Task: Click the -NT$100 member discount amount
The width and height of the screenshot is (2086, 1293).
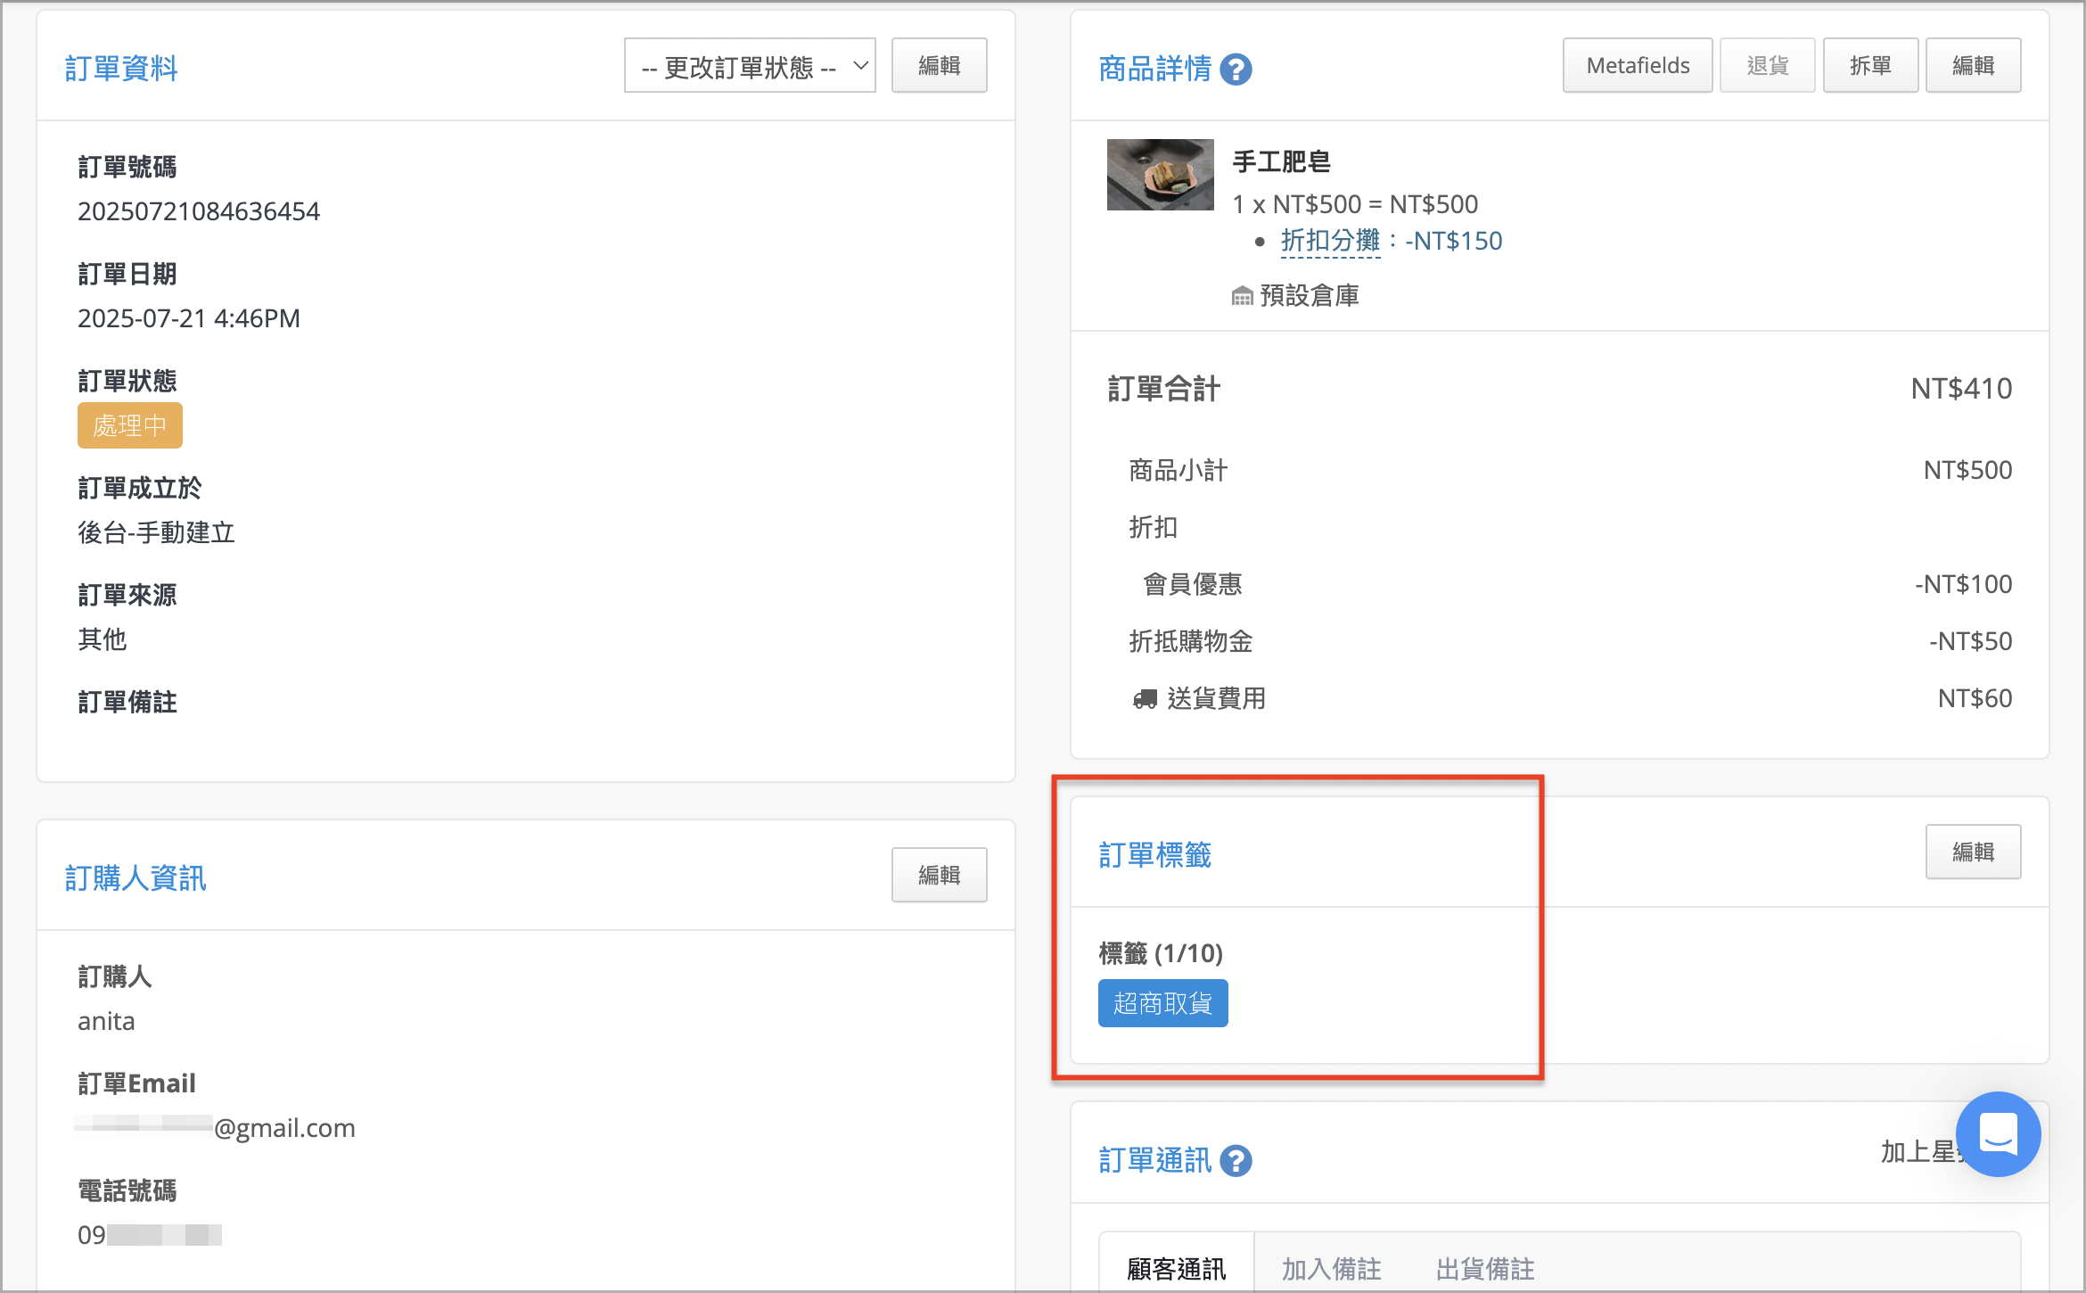Action: pos(1964,584)
